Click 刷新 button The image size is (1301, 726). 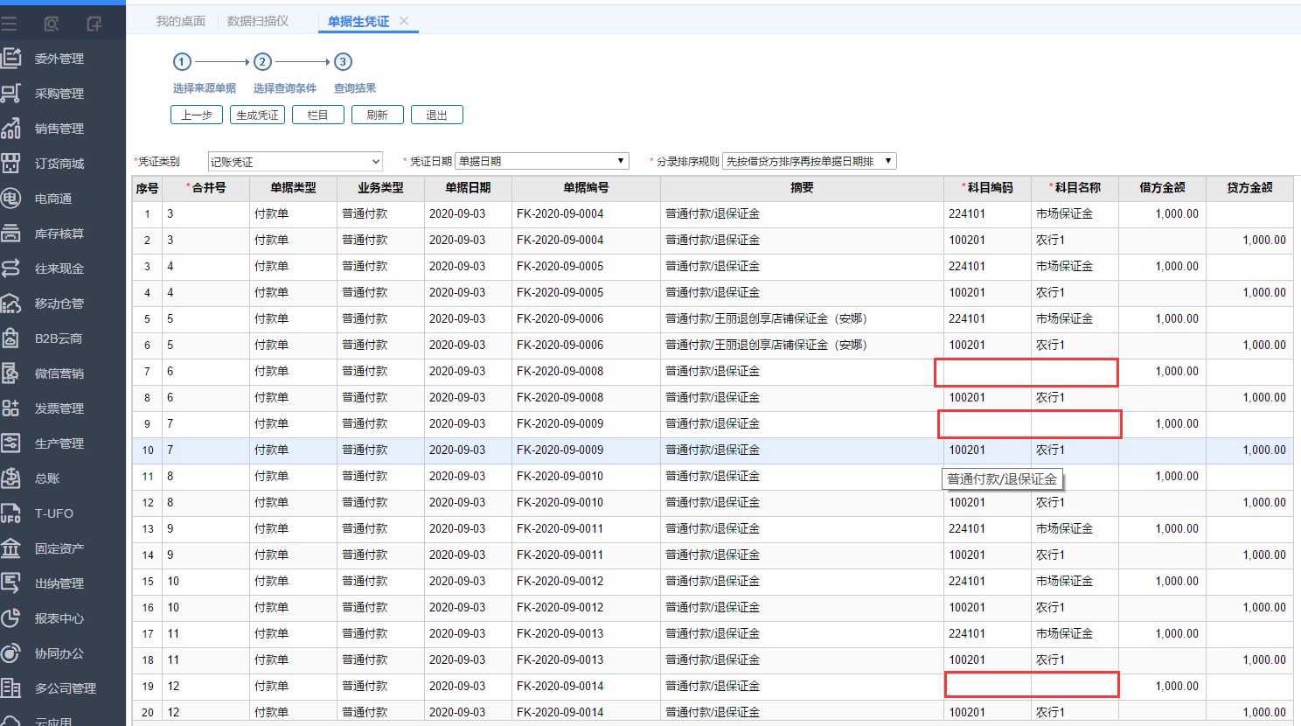tap(378, 115)
